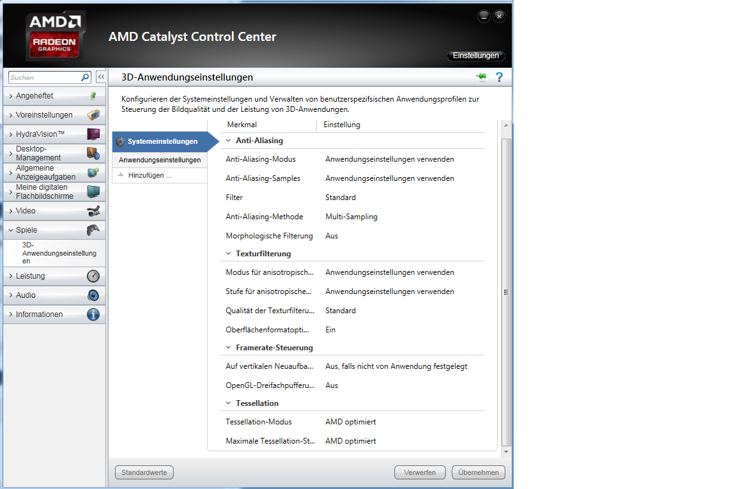Viewport: 736px width, 489px height.
Task: Click the Allgemeine Anzeigeaufgaben icon
Action: point(93,173)
